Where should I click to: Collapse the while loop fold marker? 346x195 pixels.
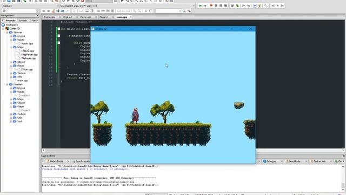pyautogui.click(x=59, y=43)
